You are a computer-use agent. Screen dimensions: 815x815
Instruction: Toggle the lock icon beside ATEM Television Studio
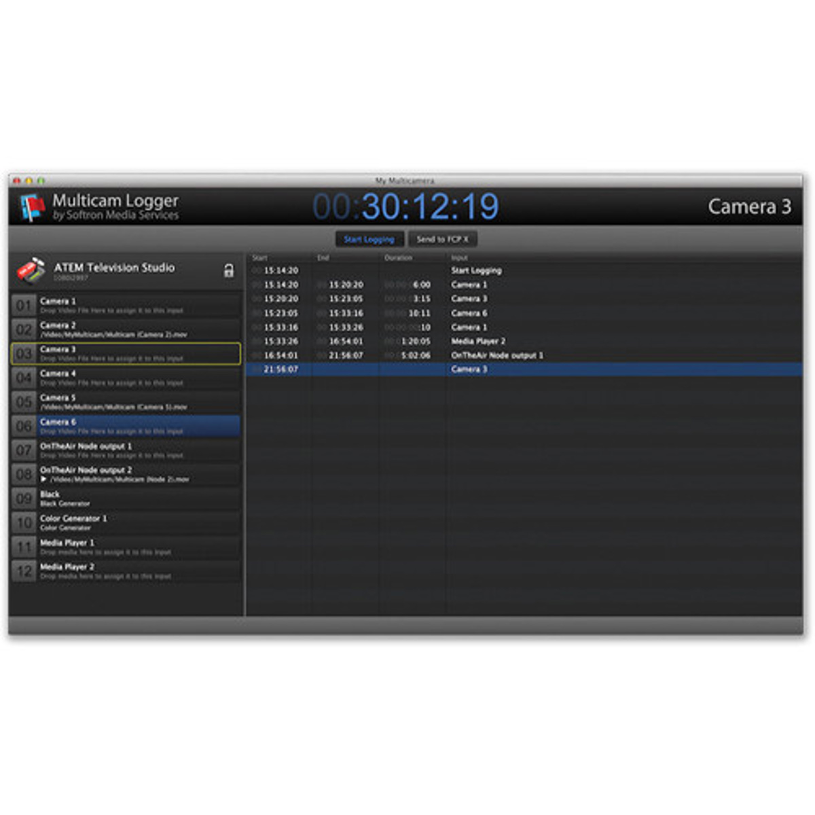[229, 270]
